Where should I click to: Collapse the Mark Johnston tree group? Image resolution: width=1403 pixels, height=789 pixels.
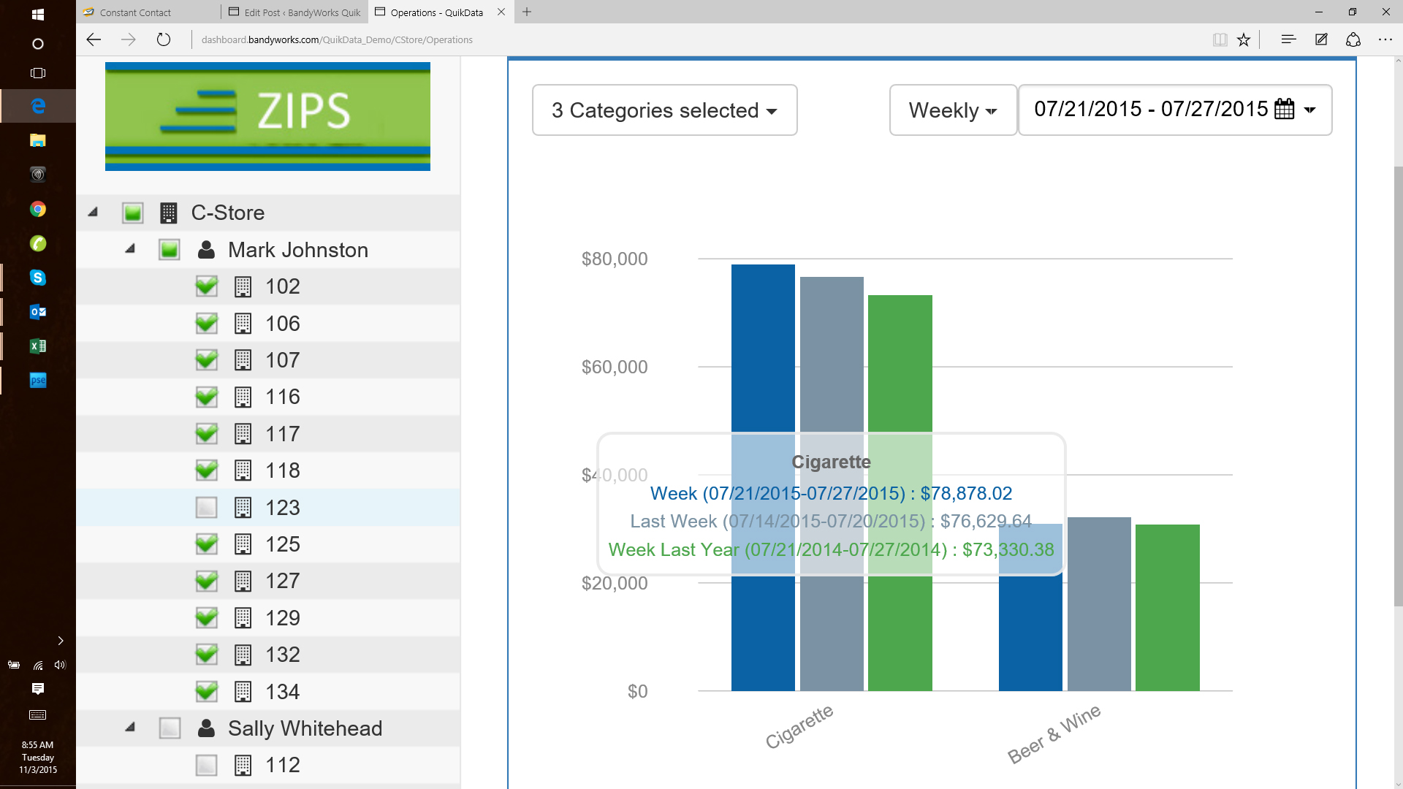click(131, 250)
